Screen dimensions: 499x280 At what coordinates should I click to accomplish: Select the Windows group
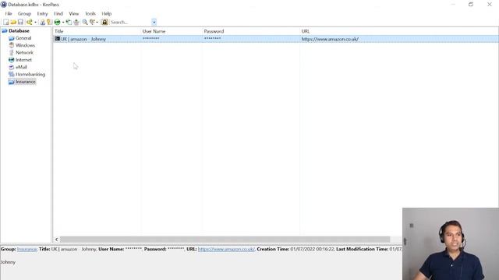click(x=25, y=45)
